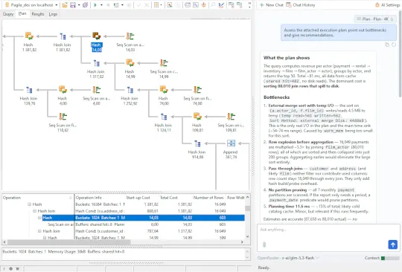Screen dimensions: 402x272
Task: Open the save options dropdown arrow
Action: 79,5
